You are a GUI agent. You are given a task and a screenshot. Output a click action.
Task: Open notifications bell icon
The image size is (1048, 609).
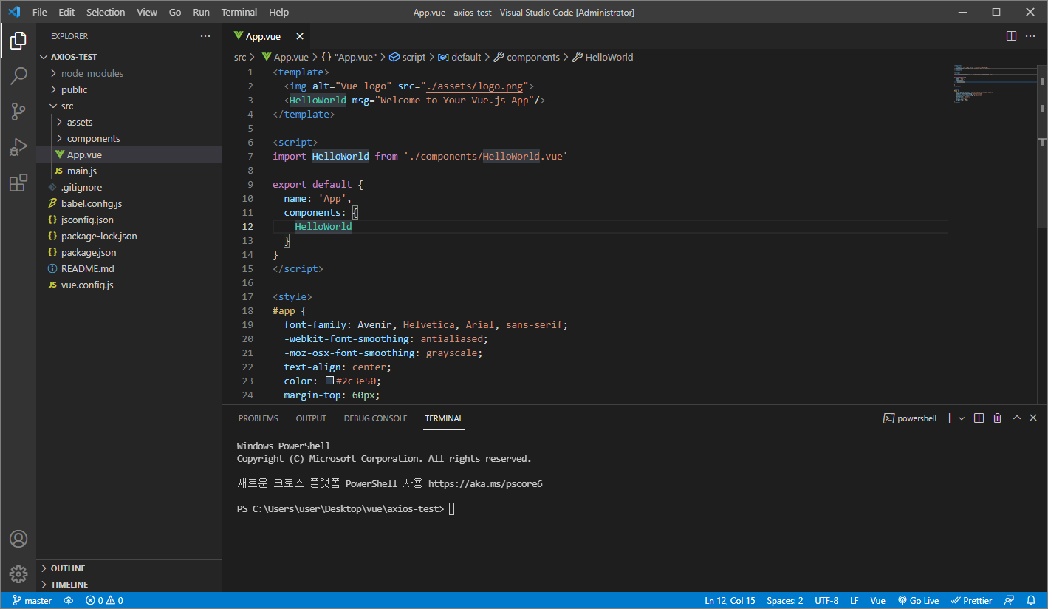tap(1032, 601)
